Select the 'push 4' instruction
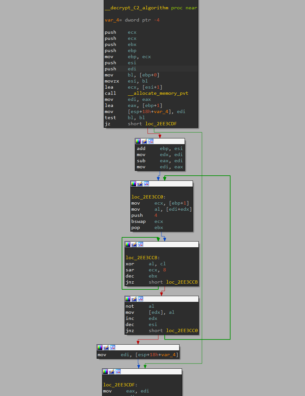 (x=144, y=215)
